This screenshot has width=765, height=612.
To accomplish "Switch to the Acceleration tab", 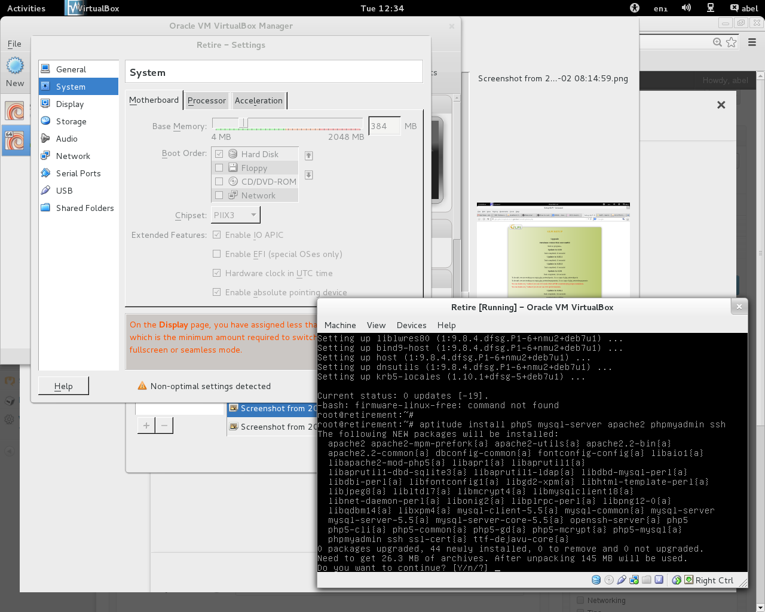I will point(259,100).
